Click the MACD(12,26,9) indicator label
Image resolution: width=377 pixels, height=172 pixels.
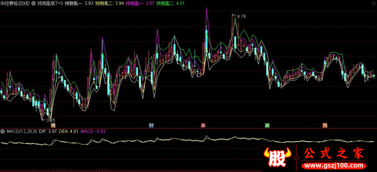22,131
